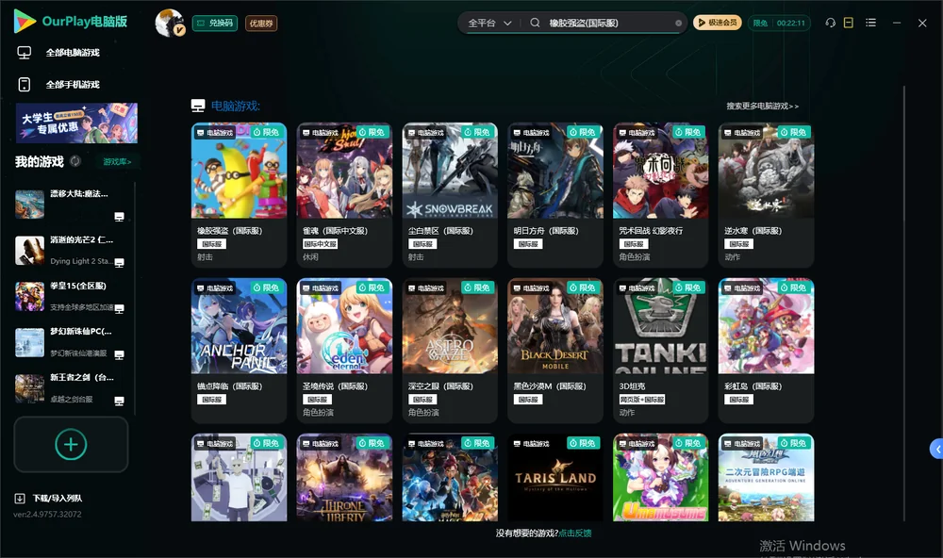Screen dimensions: 943x558
Task: Click the PC icon on 拳皇15 row
Action: tap(119, 308)
